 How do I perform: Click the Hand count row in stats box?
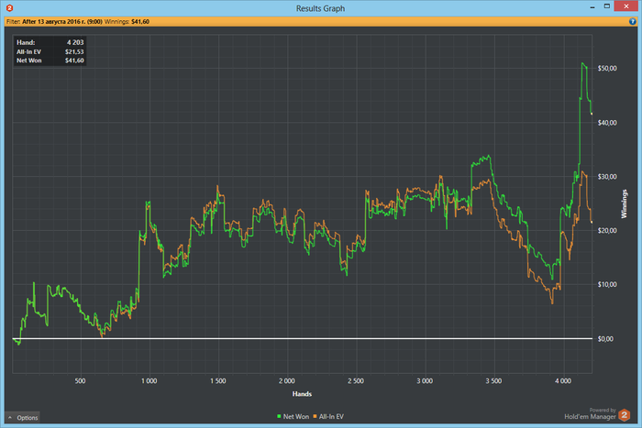(x=50, y=42)
